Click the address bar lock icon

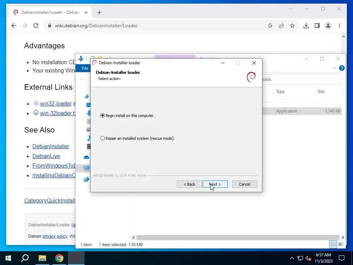coord(50,26)
